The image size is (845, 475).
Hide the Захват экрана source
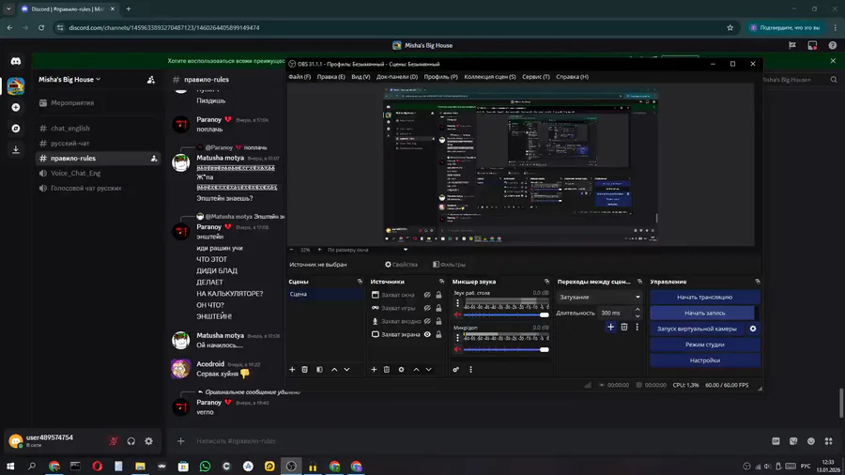[x=427, y=334]
